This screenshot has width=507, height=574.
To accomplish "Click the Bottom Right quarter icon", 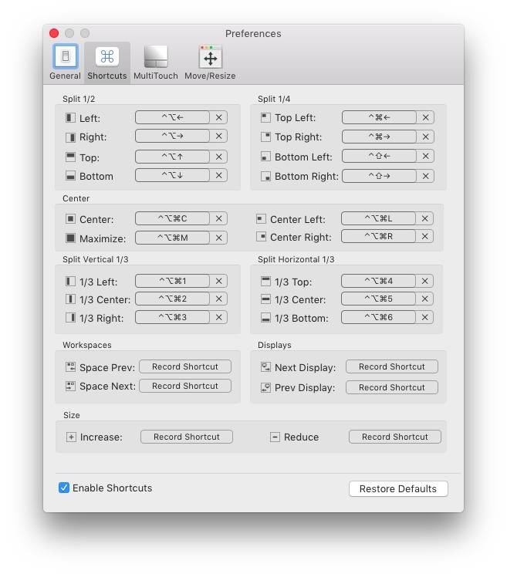I will click(265, 176).
